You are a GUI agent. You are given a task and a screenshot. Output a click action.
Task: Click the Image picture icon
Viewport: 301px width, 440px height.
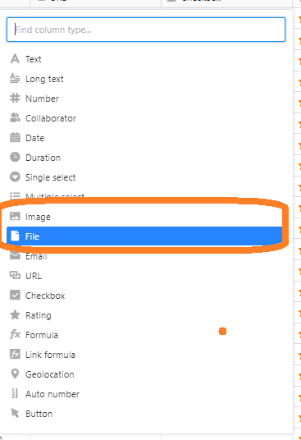15,217
